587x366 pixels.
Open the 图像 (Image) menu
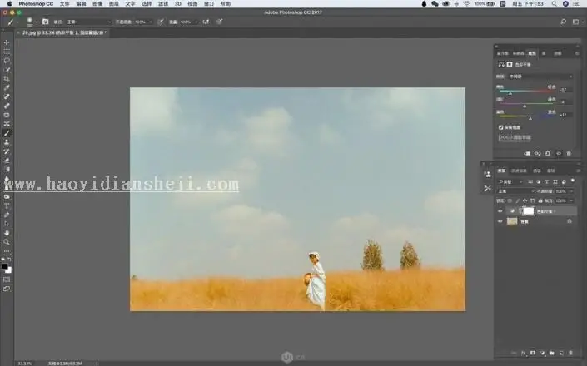pyautogui.click(x=97, y=3)
